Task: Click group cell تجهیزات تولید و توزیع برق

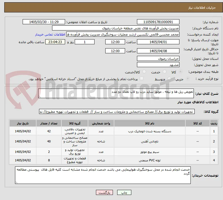Action: click(x=75, y=152)
